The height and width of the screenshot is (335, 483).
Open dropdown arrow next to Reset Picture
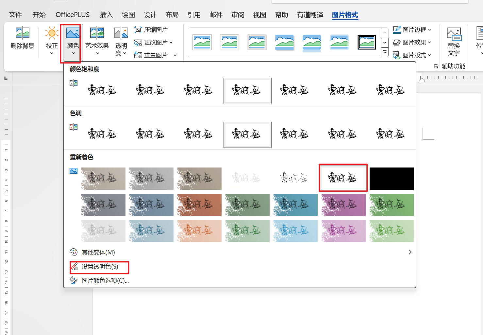pos(175,55)
